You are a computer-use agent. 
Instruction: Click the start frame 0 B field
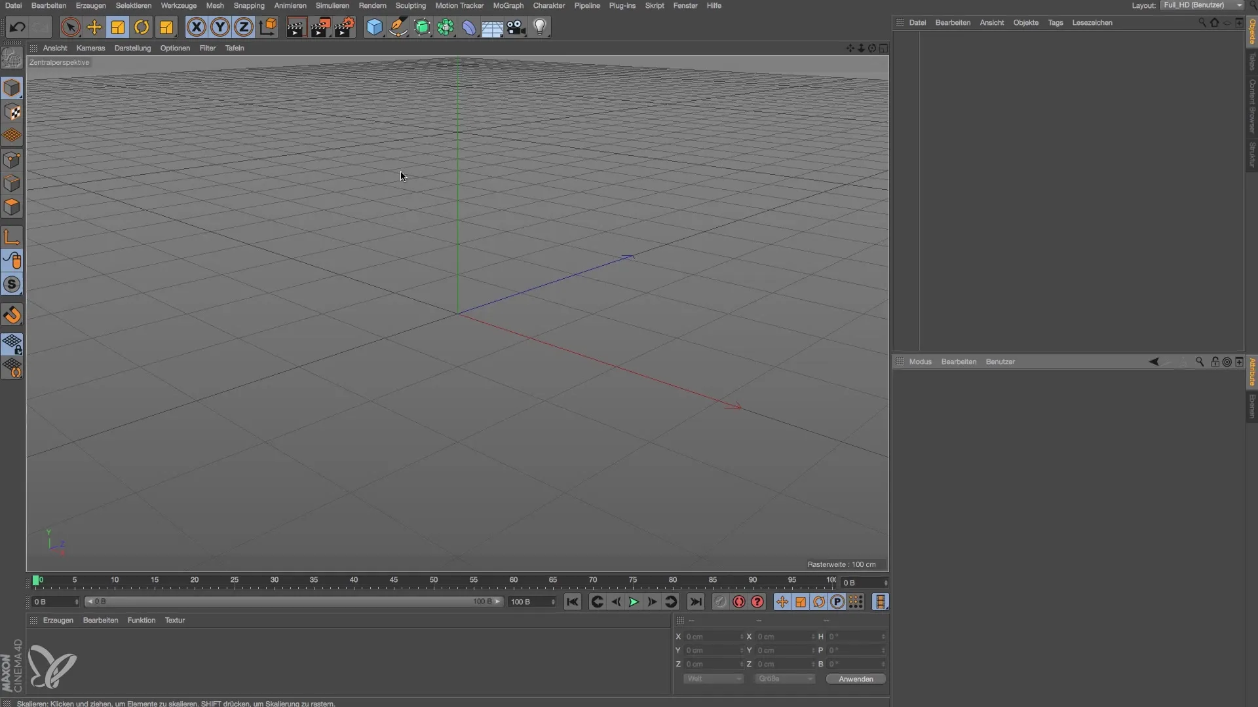55,602
